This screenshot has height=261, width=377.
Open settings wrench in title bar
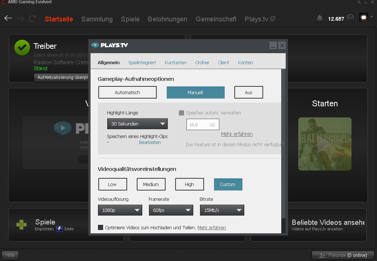click(359, 2)
